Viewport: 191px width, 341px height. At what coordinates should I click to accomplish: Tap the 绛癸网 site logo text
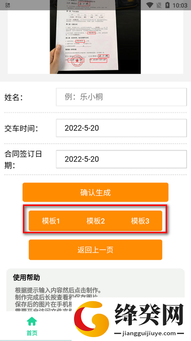click(149, 315)
